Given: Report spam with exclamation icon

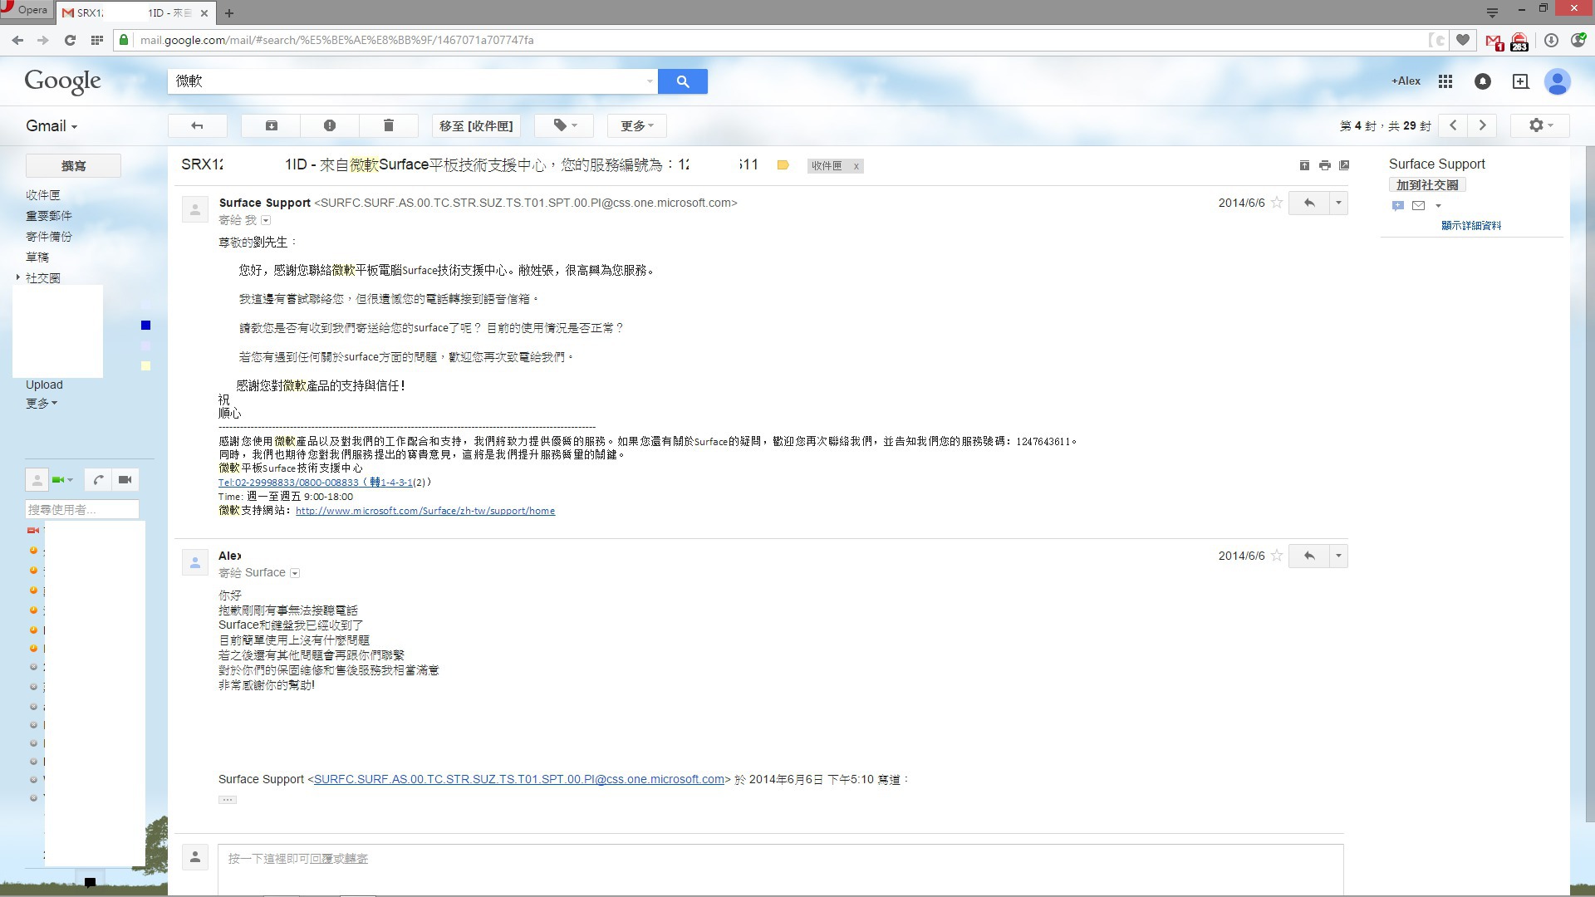Looking at the screenshot, I should pyautogui.click(x=330, y=125).
